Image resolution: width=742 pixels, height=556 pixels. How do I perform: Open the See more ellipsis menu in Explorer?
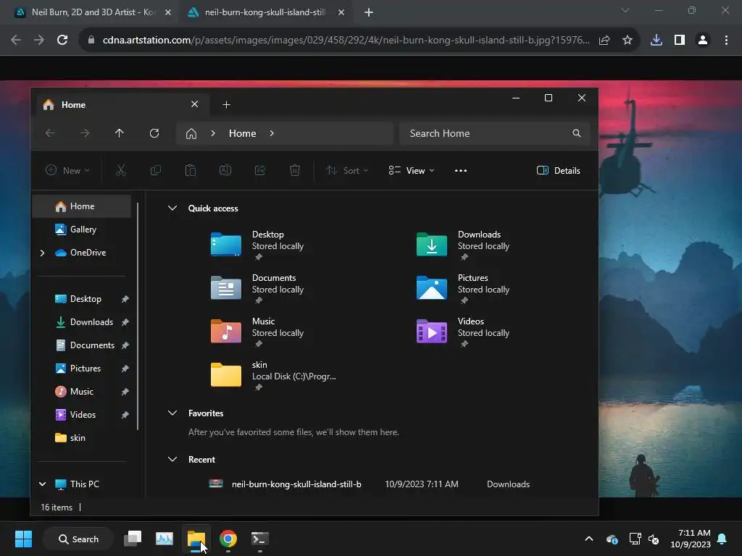(460, 171)
